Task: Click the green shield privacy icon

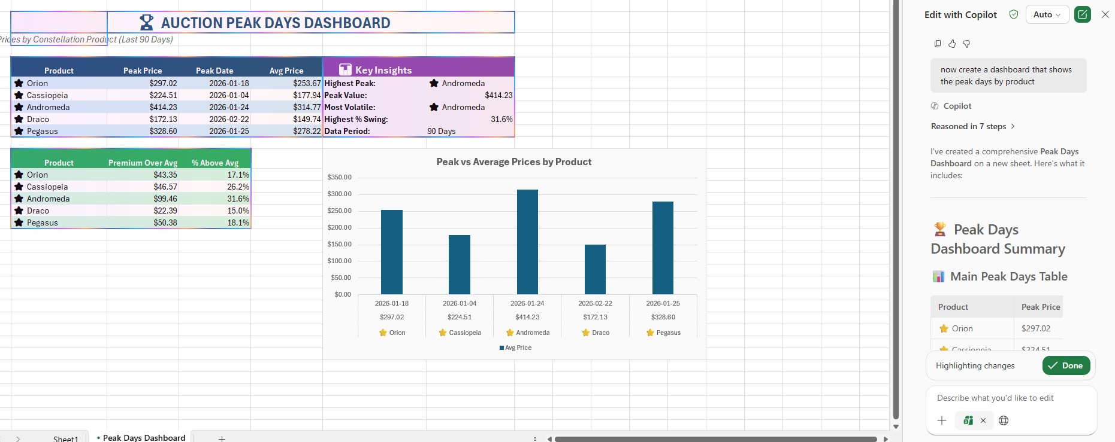Action: pos(1014,14)
